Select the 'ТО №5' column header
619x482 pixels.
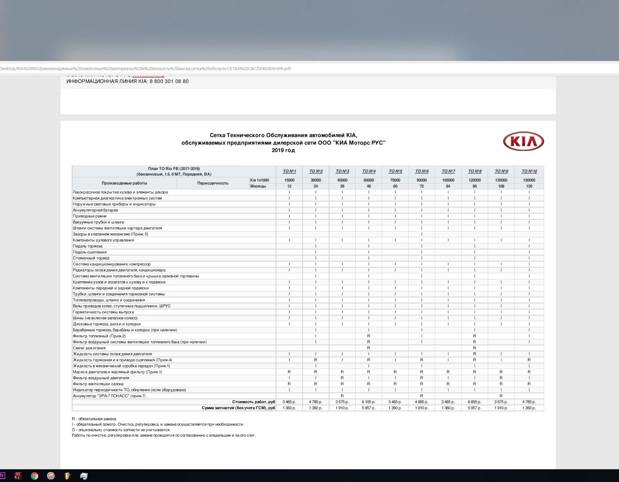coord(395,171)
